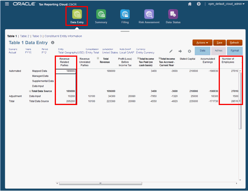
Task: Select the Format tab
Action: tap(235, 51)
